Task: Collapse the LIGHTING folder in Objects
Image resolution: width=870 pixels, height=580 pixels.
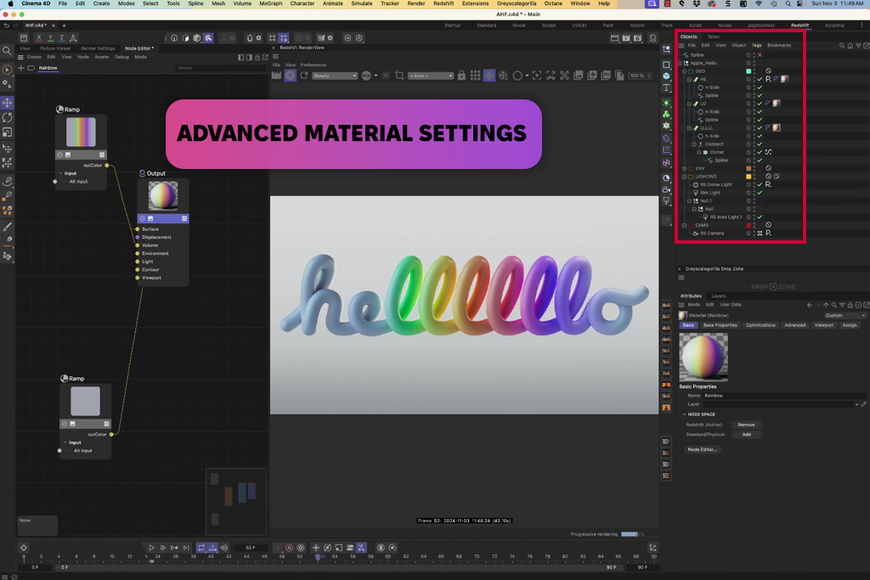Action: click(685, 177)
